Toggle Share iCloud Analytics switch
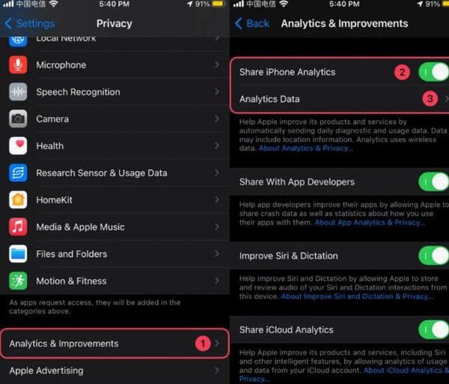 433,329
